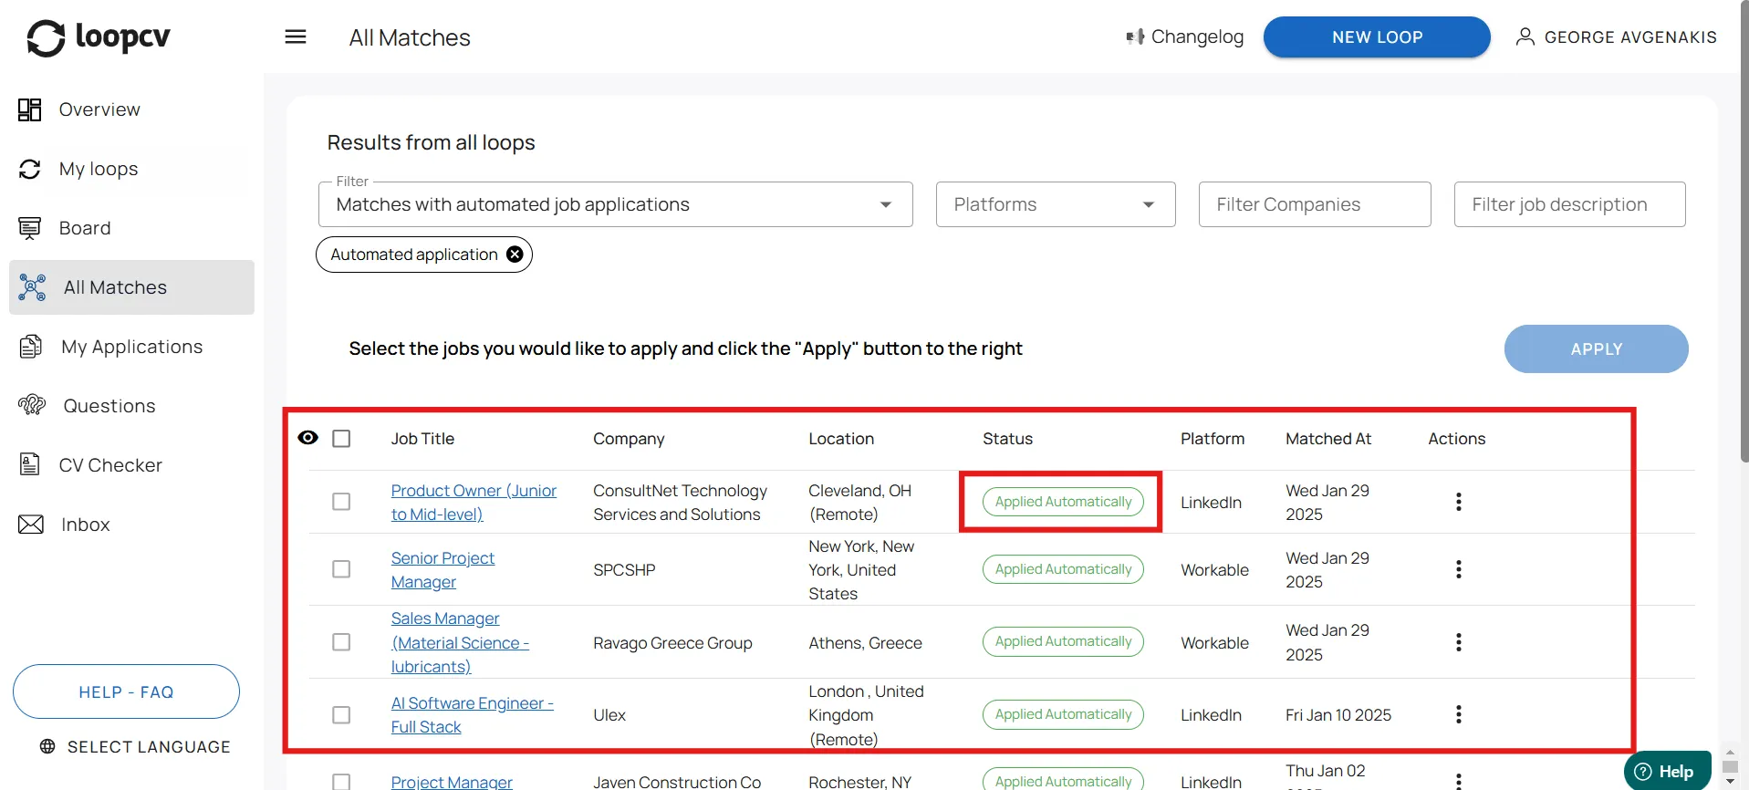Screen dimensions: 1749x790
Task: Open actions menu for AI Software Engineer row
Action: pyautogui.click(x=1458, y=714)
